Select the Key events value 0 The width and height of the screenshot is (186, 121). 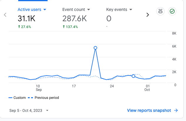(109, 19)
